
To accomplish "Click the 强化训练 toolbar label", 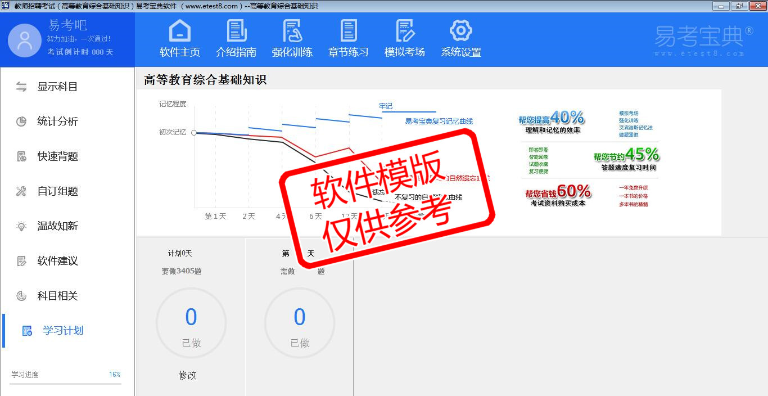I will pos(292,52).
